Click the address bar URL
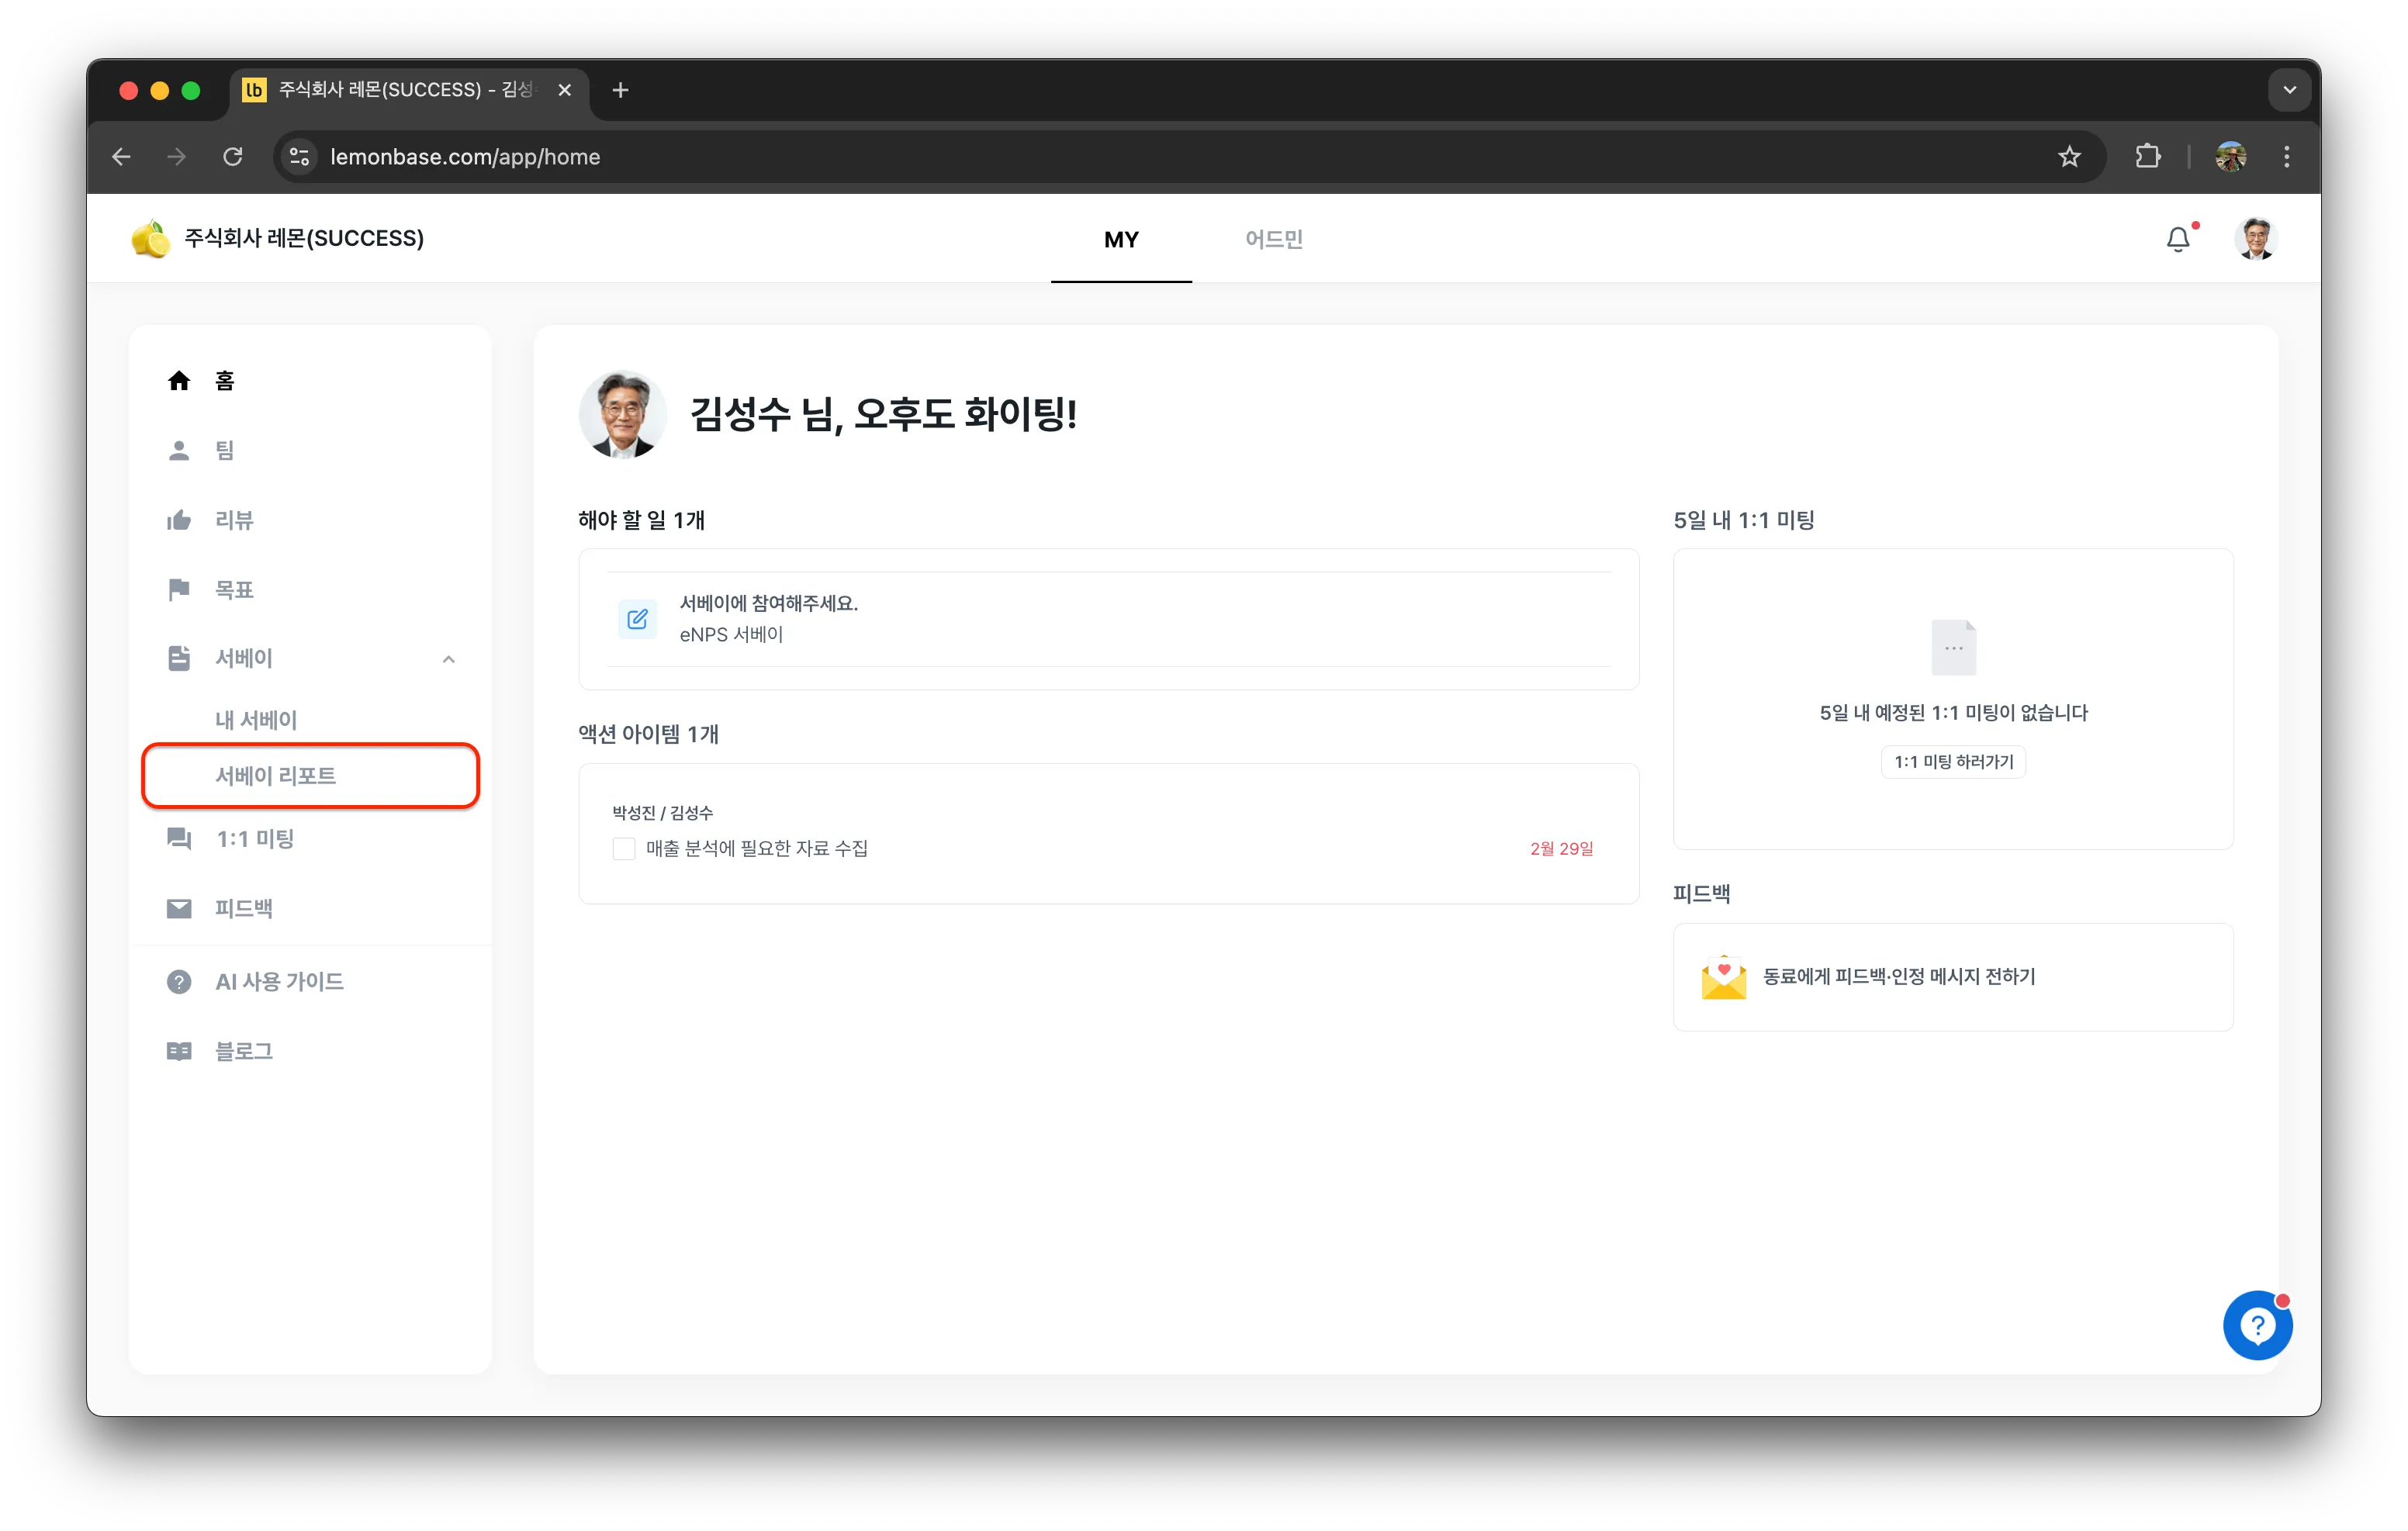2408x1531 pixels. [465, 157]
